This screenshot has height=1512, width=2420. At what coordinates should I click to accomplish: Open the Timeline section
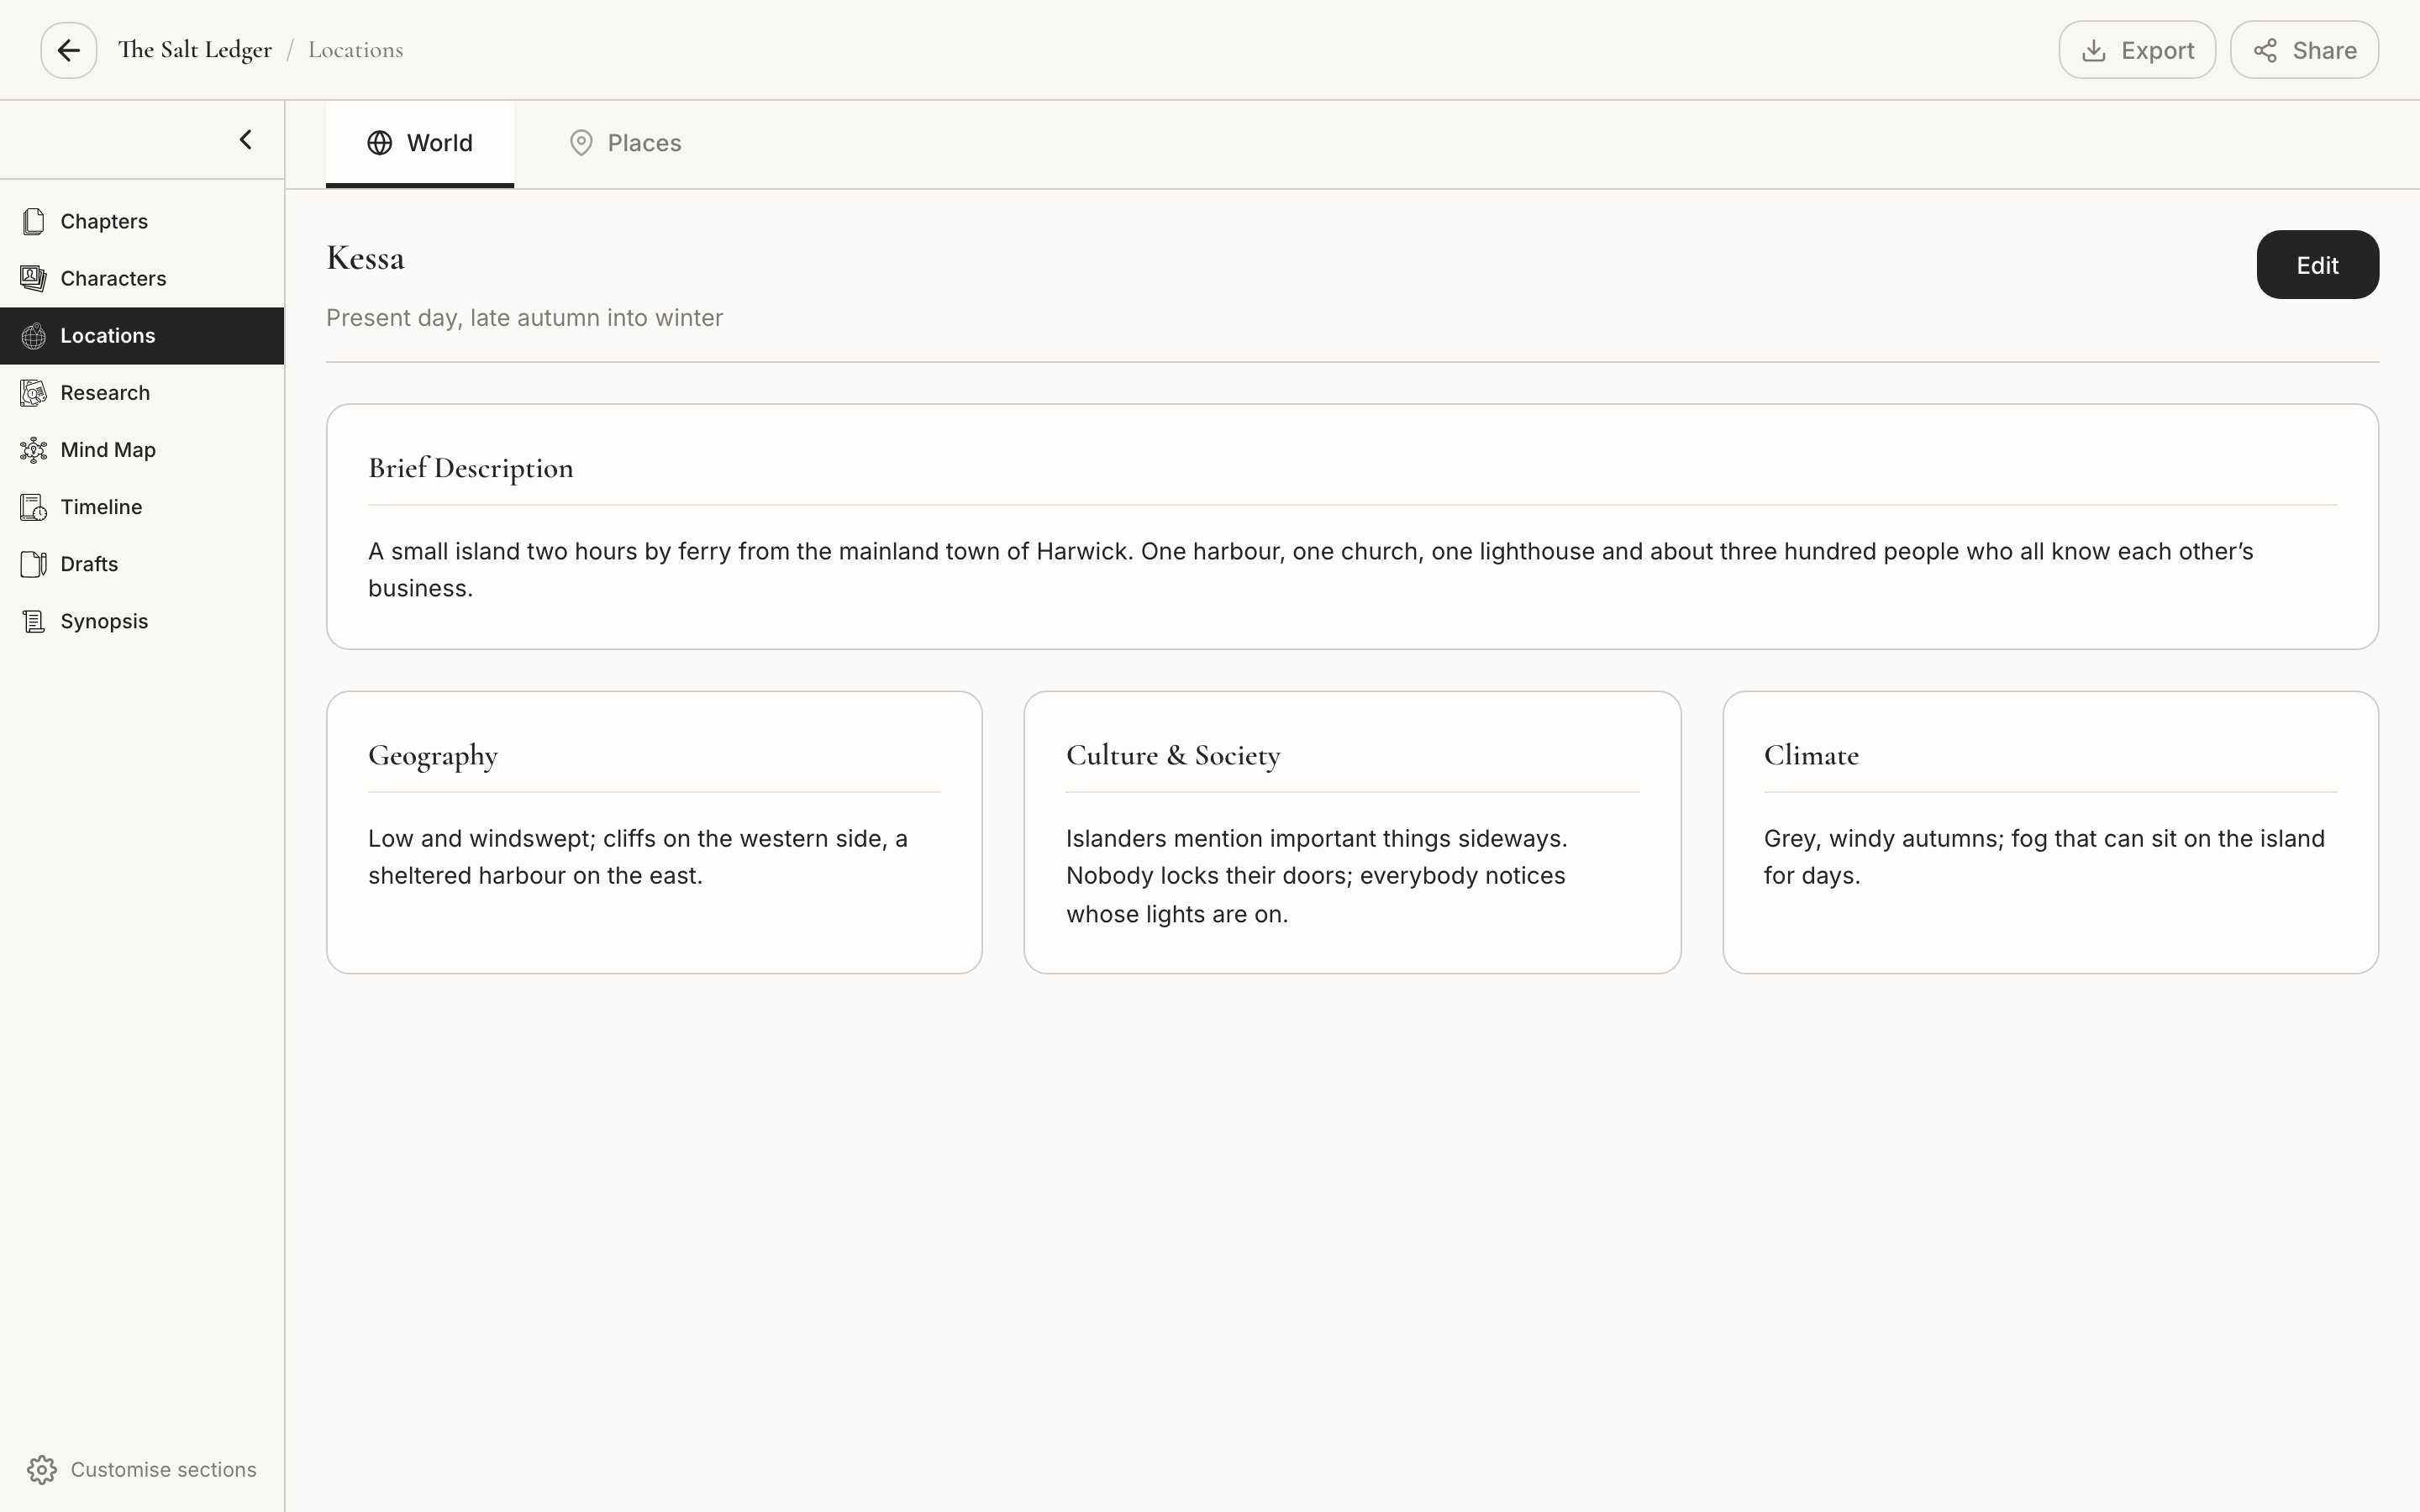[142, 507]
